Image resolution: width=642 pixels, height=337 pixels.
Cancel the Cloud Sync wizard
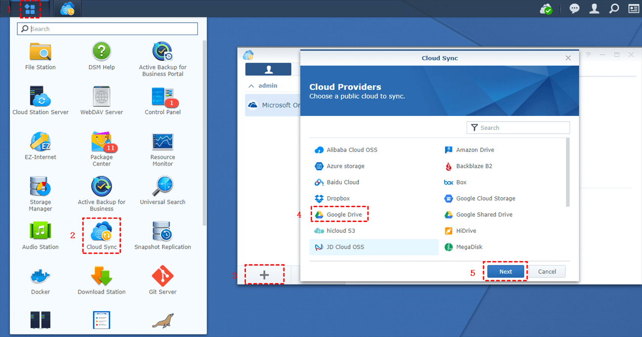click(x=547, y=271)
